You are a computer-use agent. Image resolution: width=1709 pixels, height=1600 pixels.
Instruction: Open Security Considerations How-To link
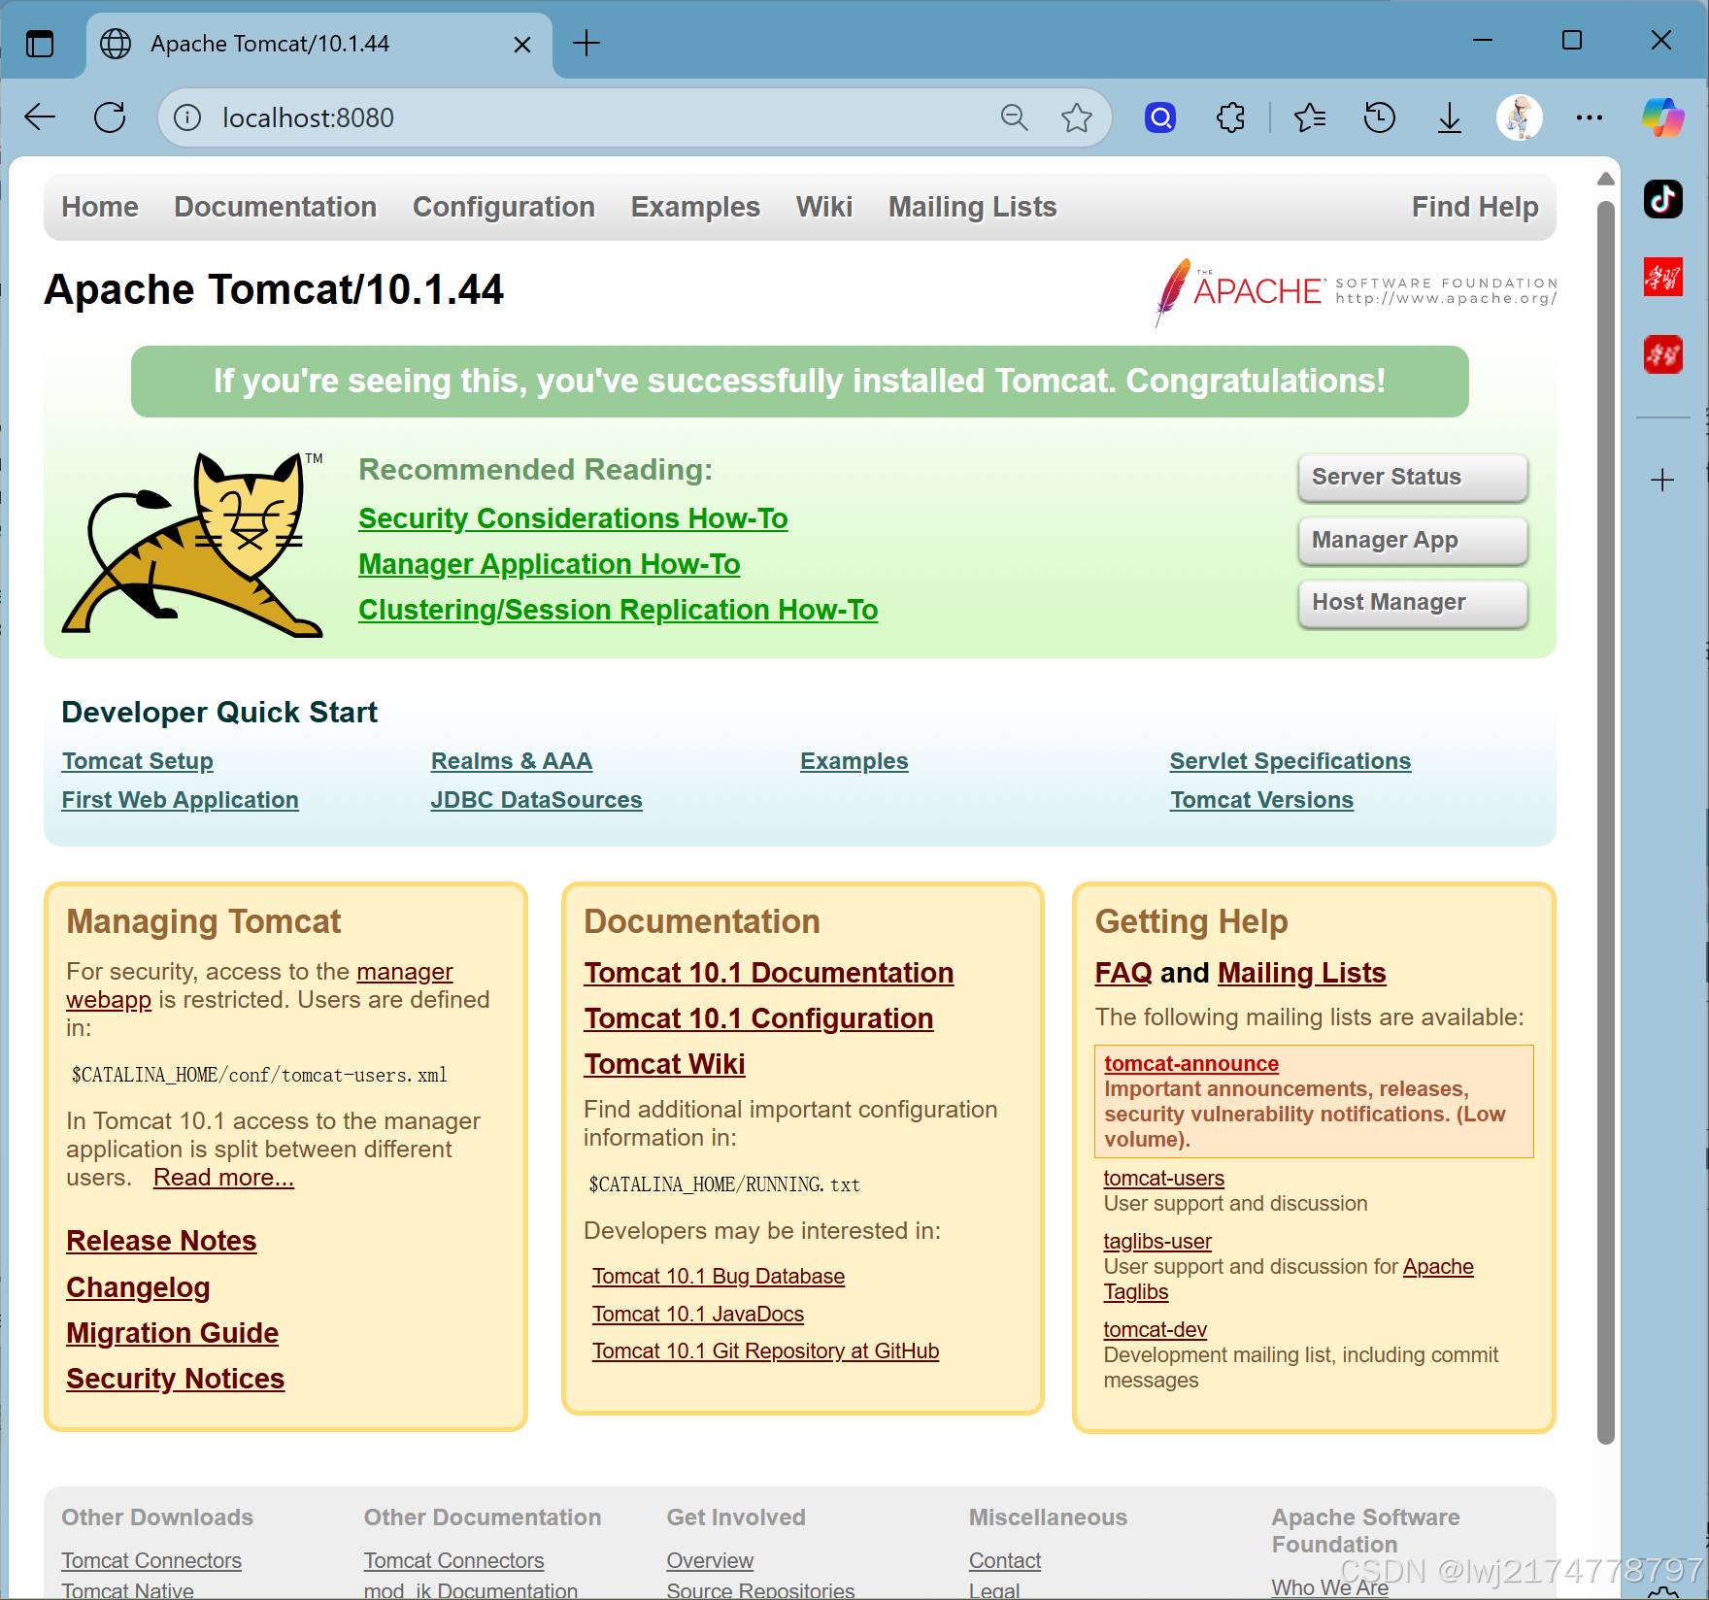pyautogui.click(x=573, y=518)
